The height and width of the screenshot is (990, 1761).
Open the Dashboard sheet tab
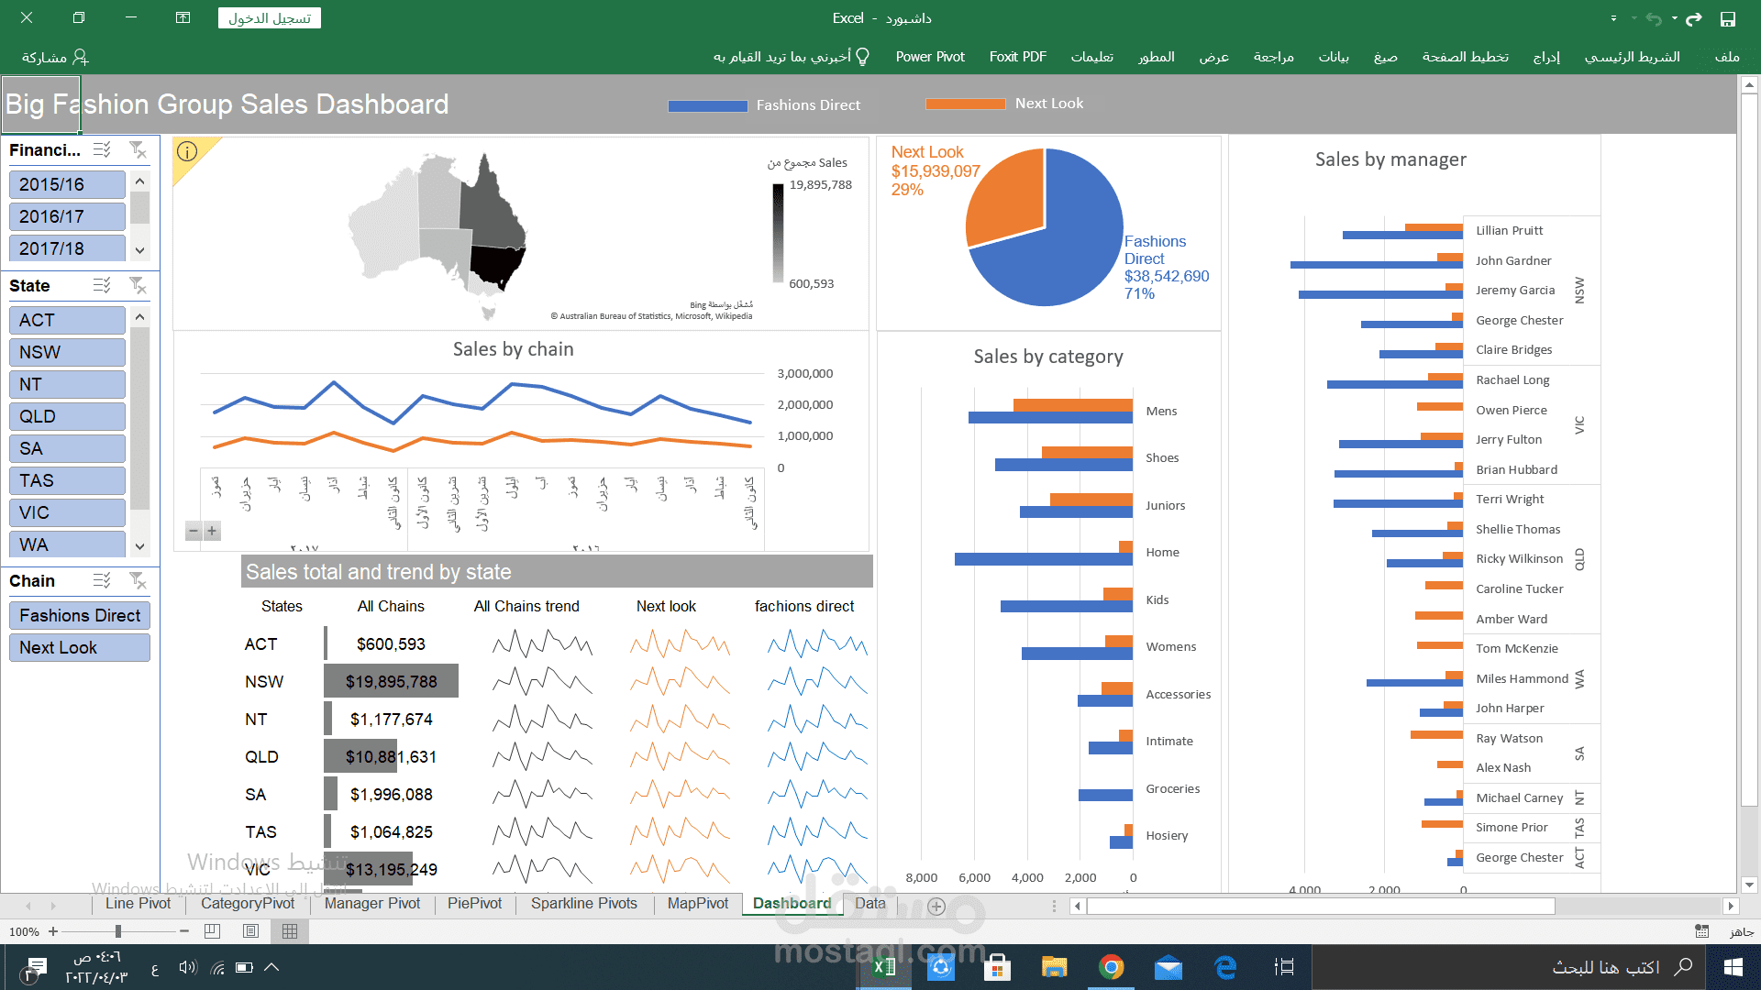pyautogui.click(x=791, y=903)
